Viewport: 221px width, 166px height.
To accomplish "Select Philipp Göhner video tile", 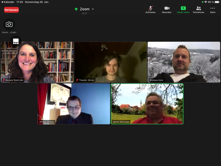I will tap(74, 104).
